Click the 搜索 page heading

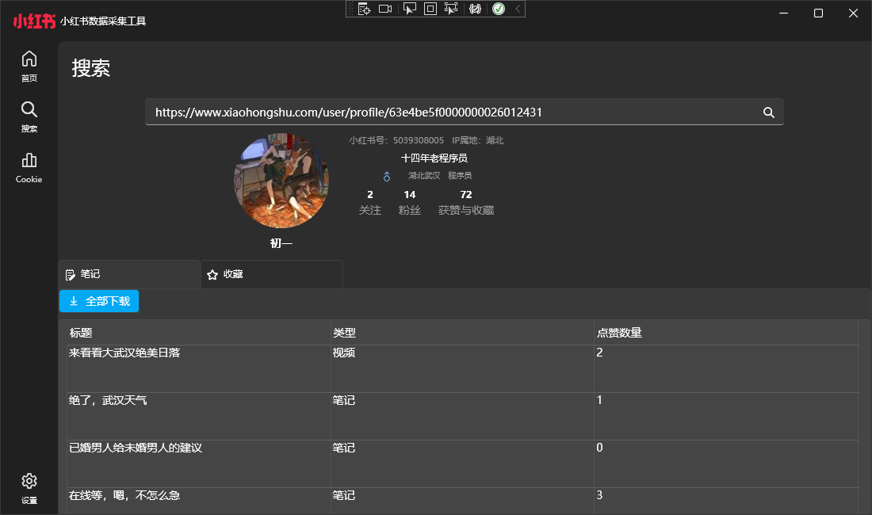[x=90, y=68]
